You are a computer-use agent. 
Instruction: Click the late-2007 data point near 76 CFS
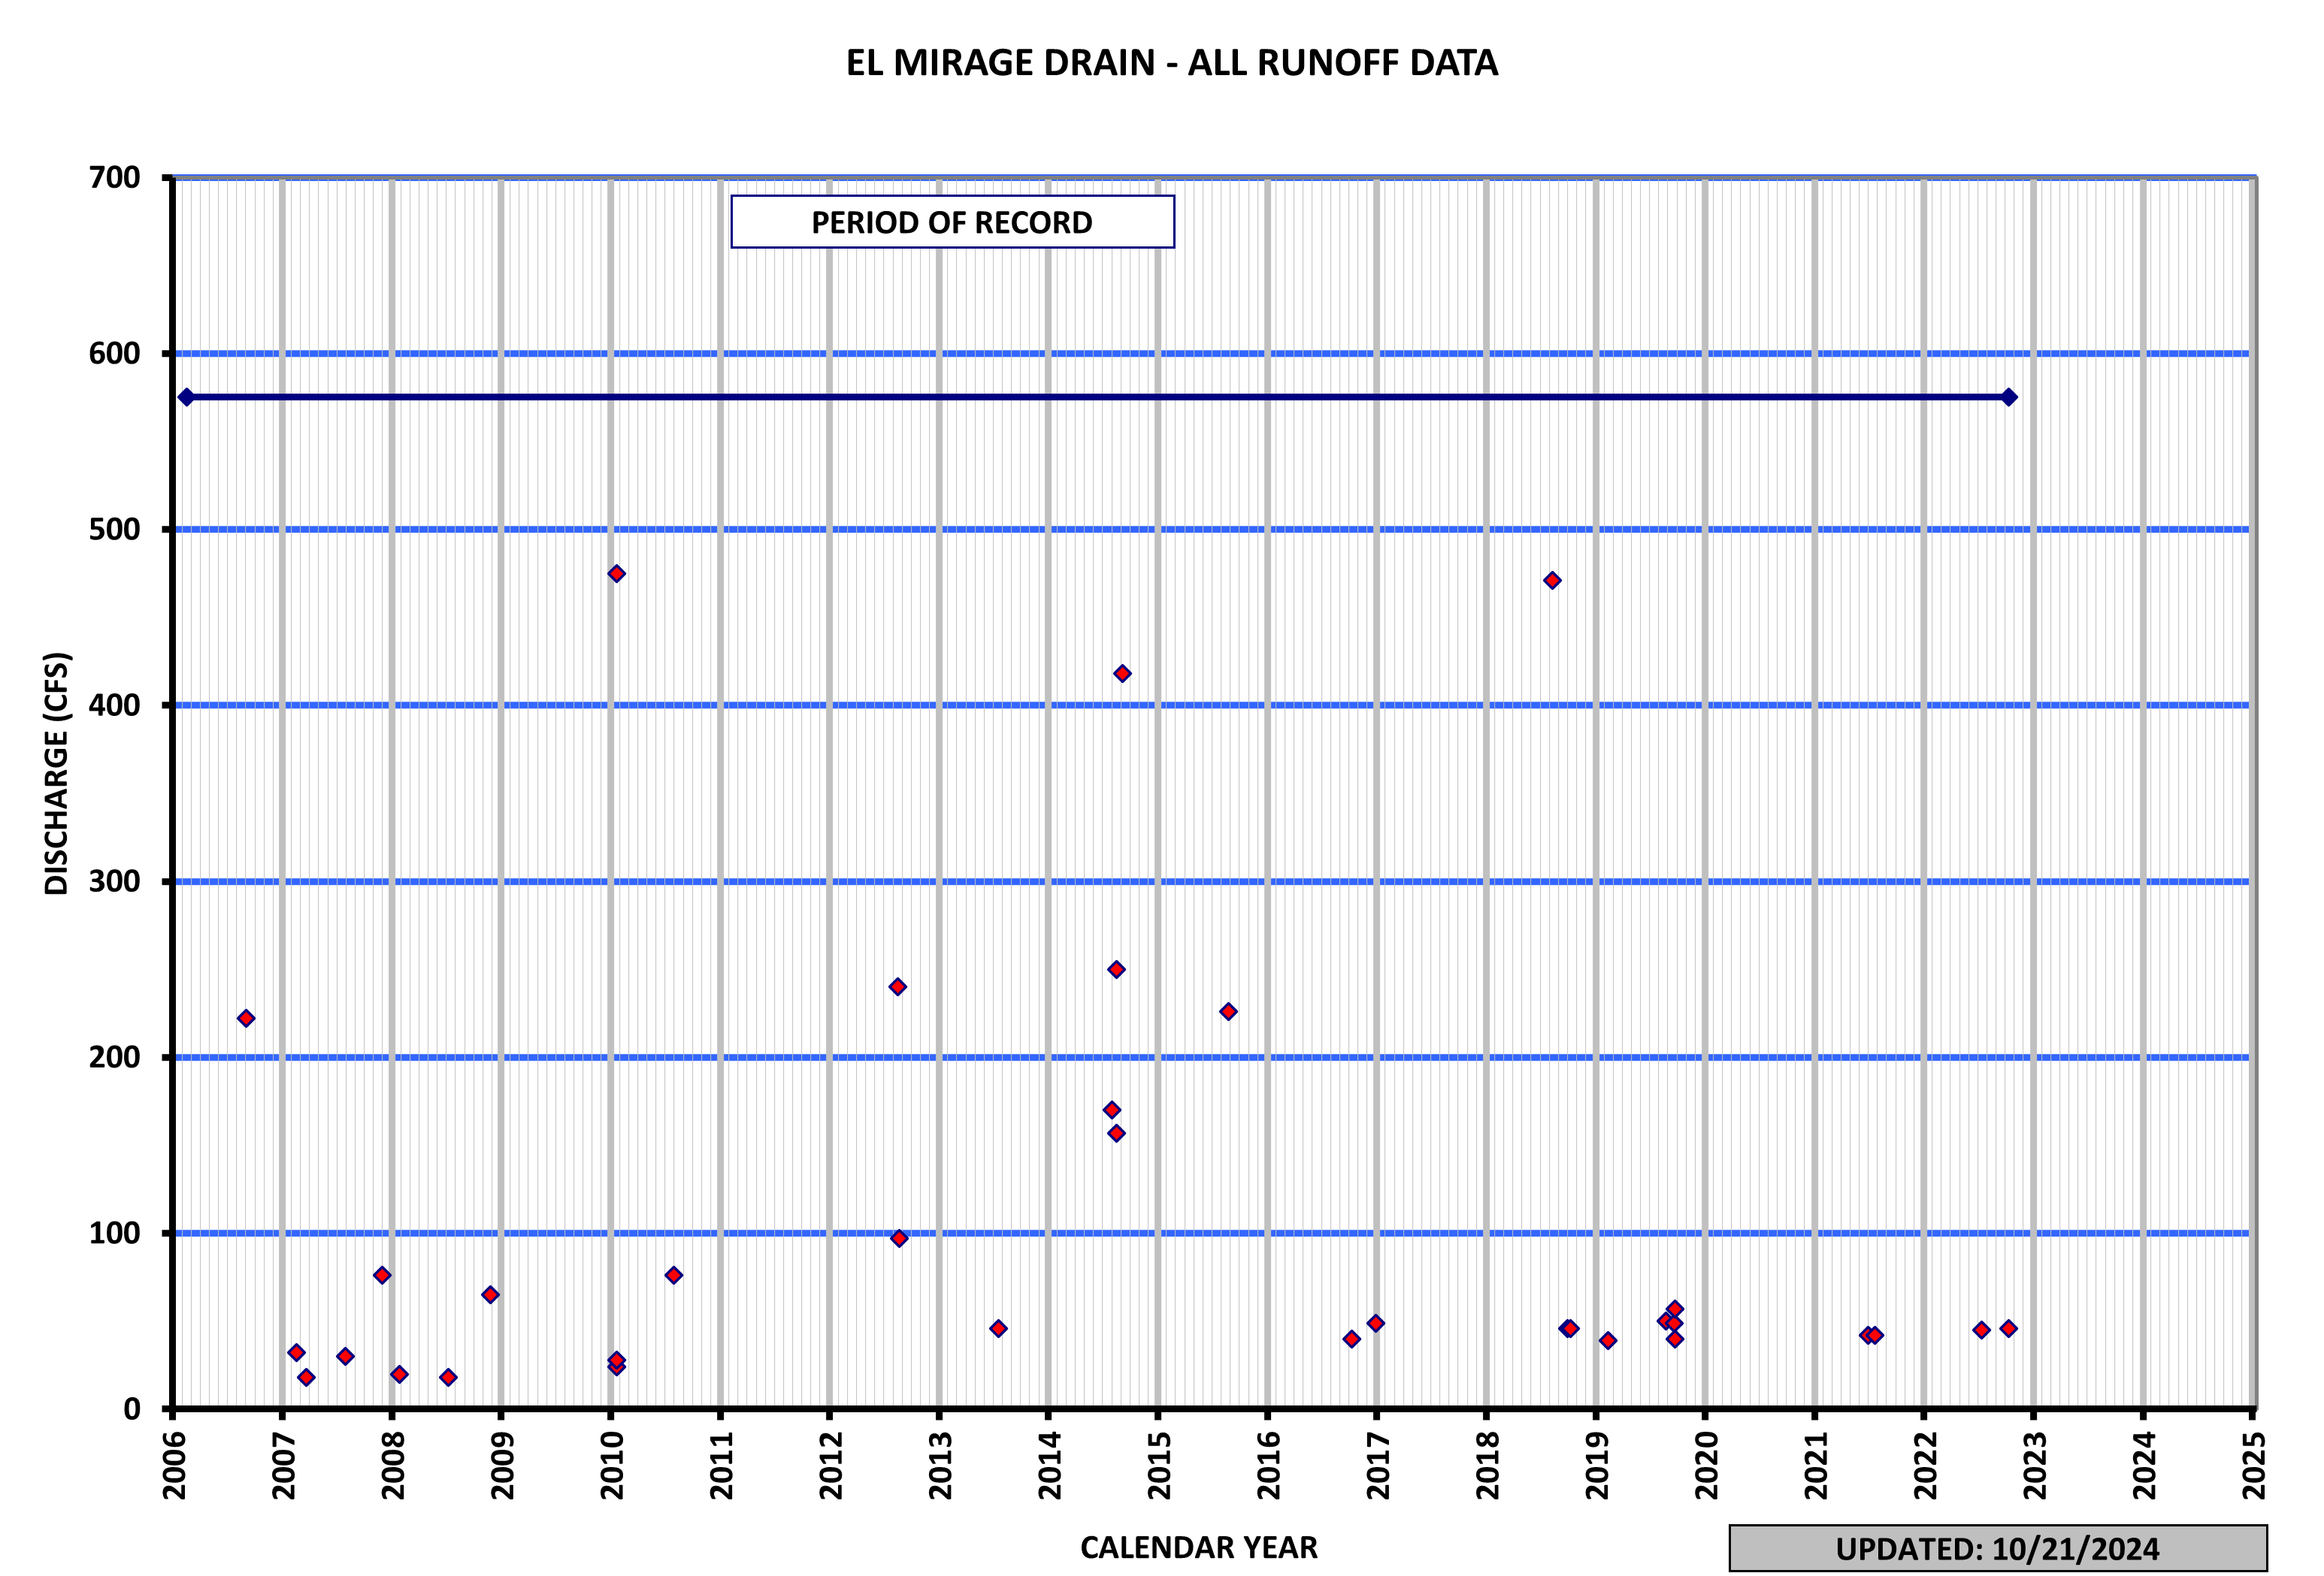coord(382,1276)
